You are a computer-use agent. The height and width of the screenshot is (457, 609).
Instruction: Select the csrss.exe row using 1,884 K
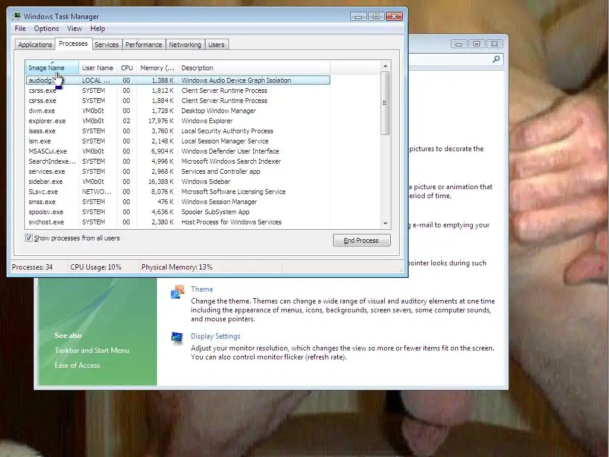coord(178,101)
